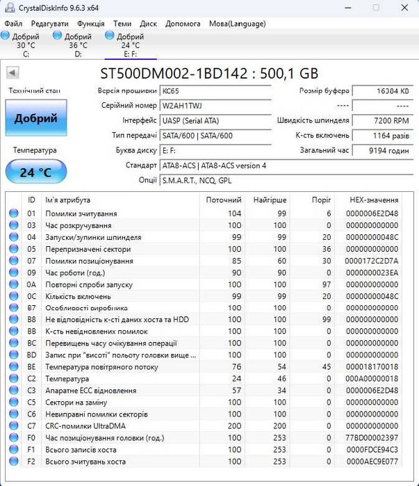
Task: Click attribute name Час позиціонування головки (год.)
Action: [105, 437]
